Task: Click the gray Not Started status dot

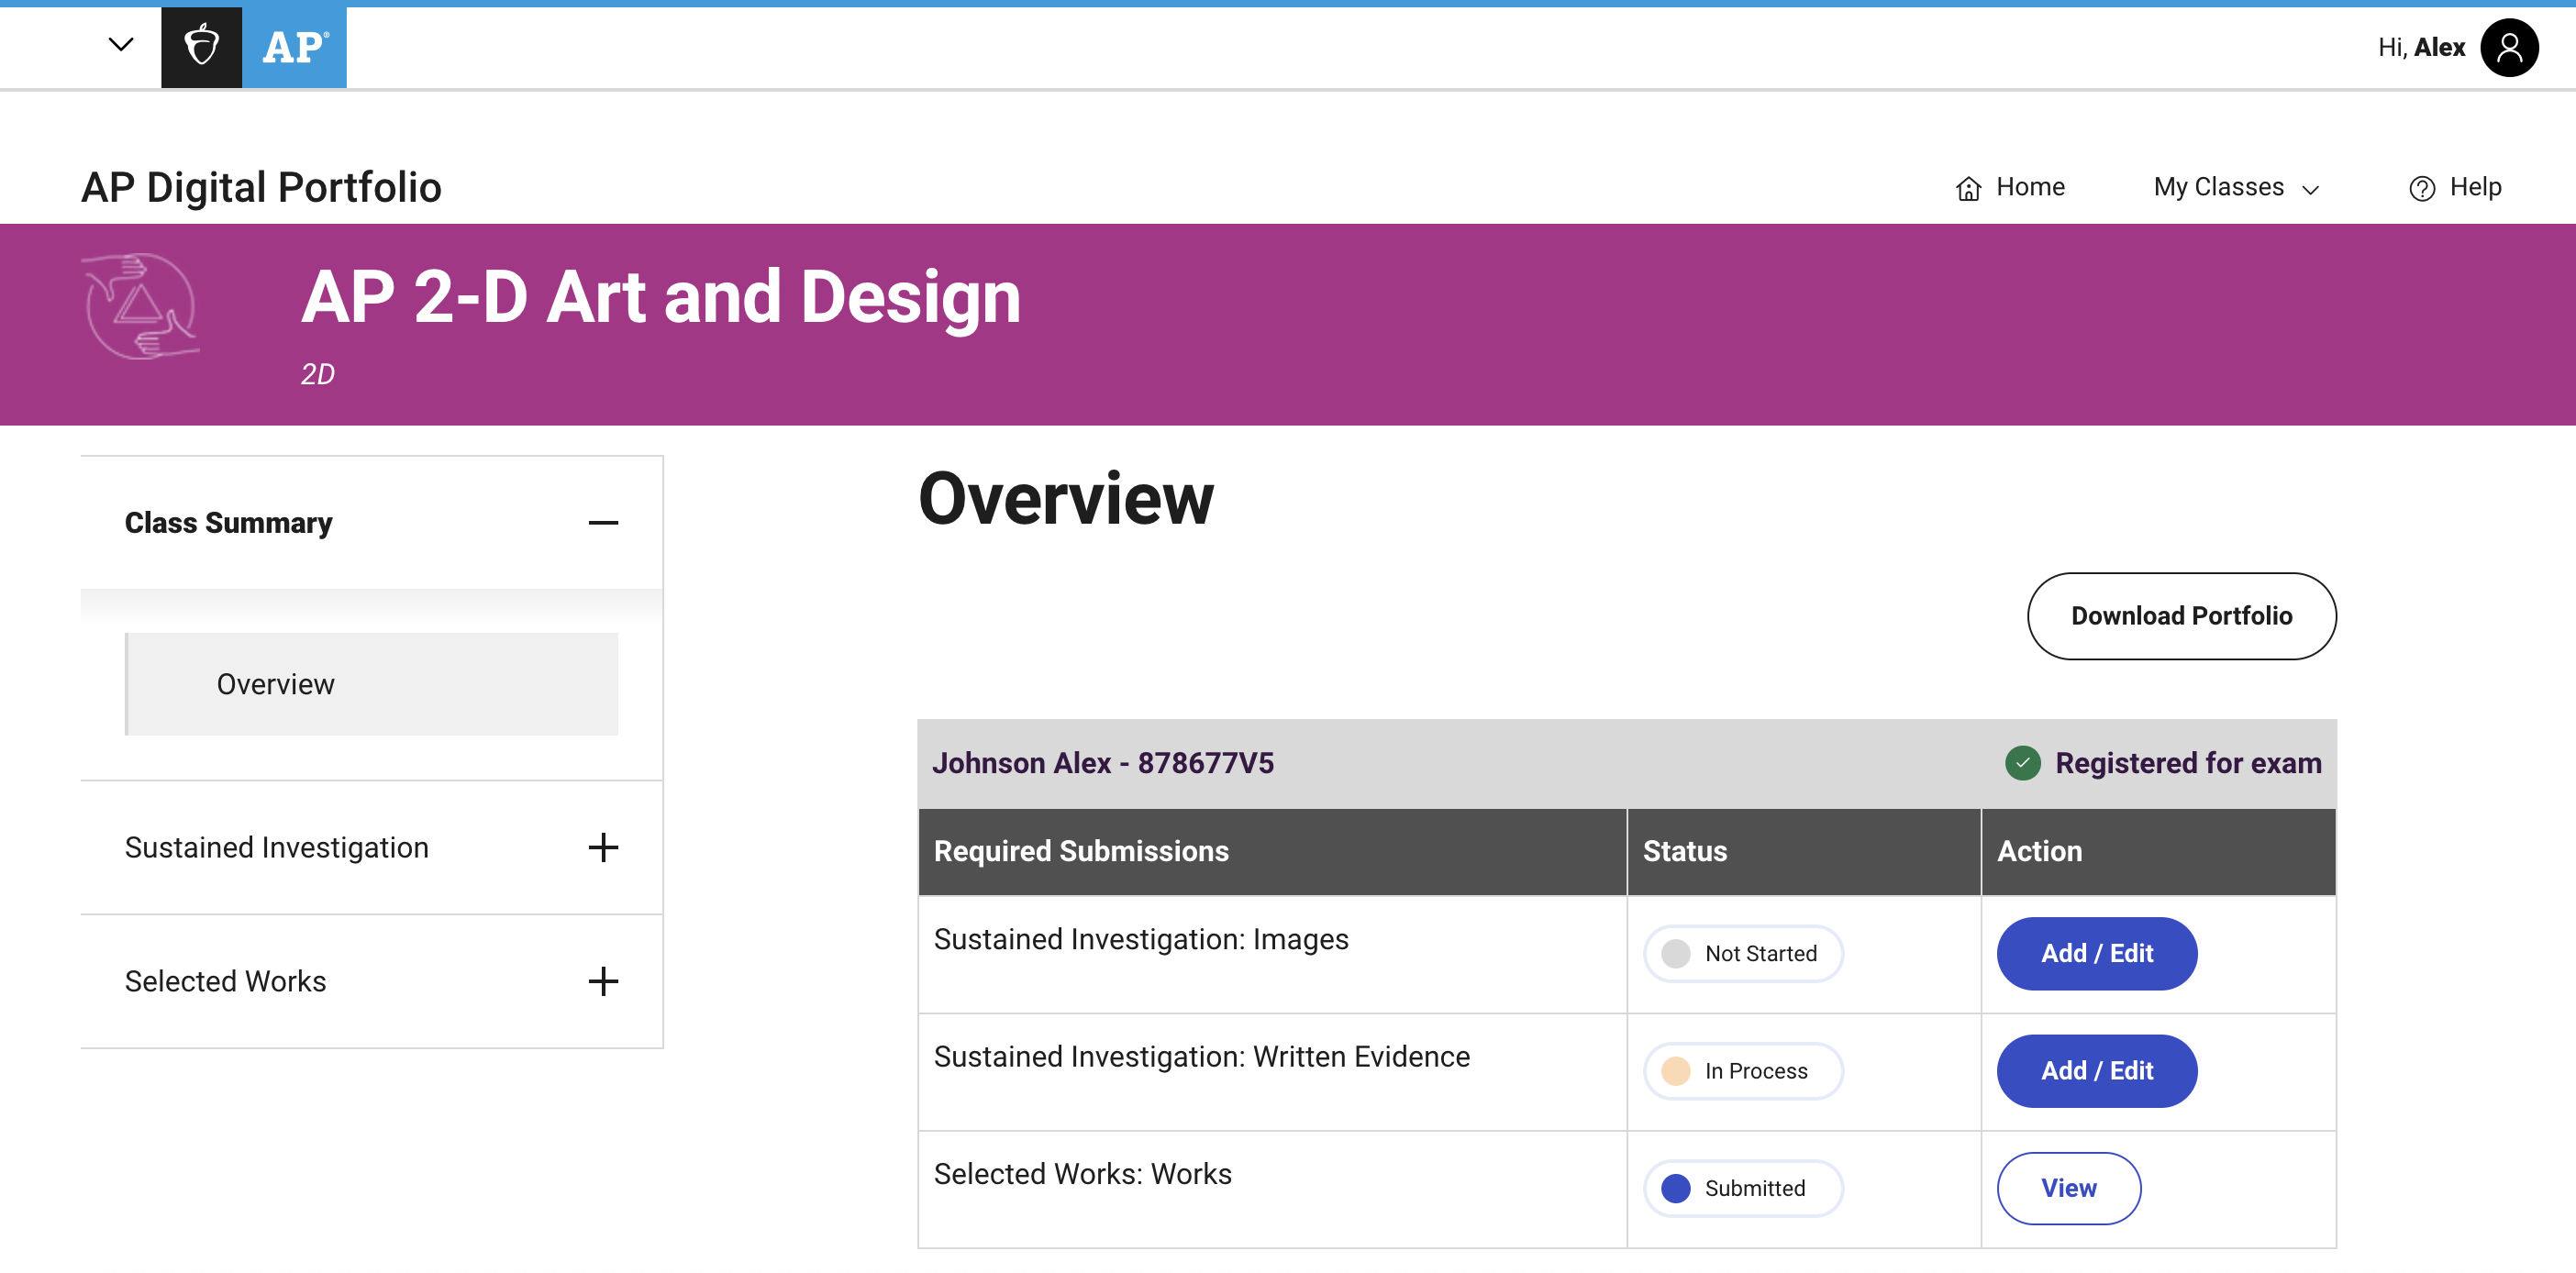Action: tap(1675, 953)
